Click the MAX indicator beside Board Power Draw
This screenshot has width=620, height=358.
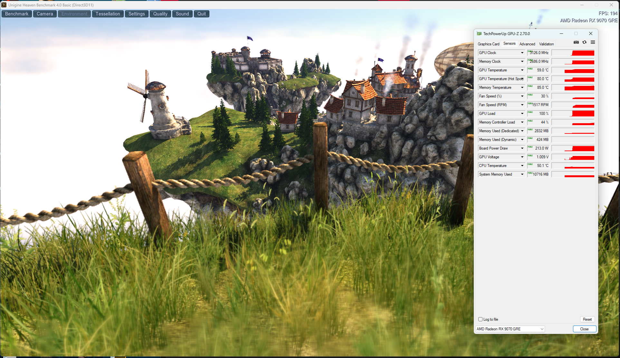coord(530,147)
